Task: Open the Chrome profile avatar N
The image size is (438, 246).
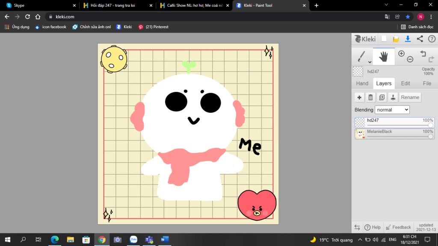Action: click(420, 17)
